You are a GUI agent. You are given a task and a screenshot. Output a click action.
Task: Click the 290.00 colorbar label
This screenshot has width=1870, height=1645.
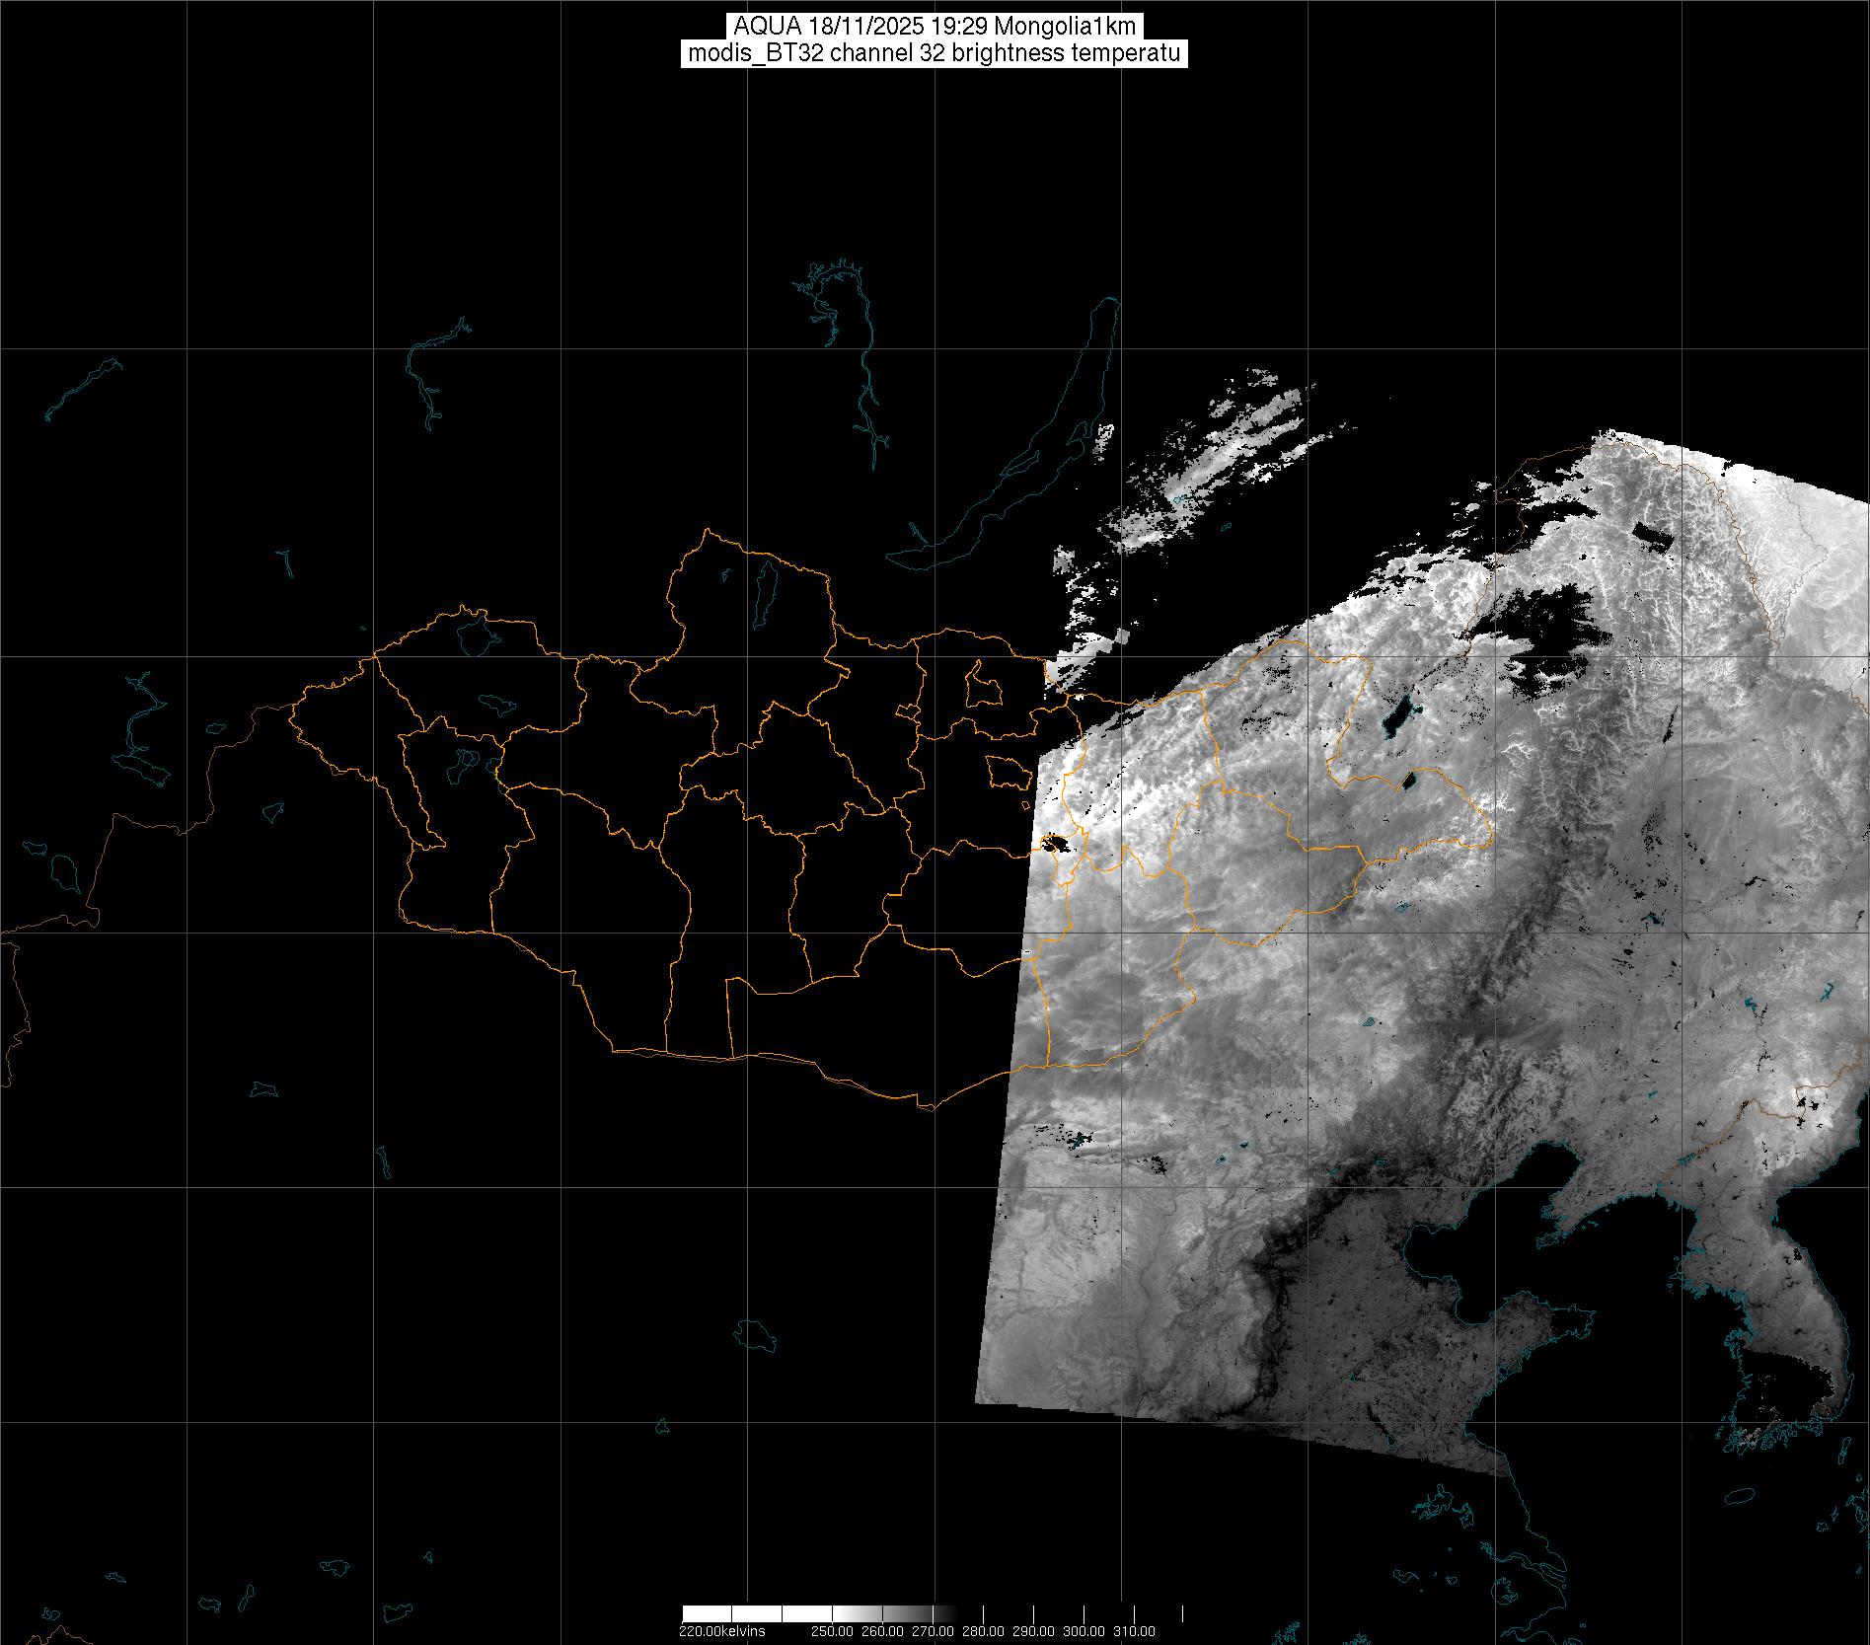pyautogui.click(x=1033, y=1631)
